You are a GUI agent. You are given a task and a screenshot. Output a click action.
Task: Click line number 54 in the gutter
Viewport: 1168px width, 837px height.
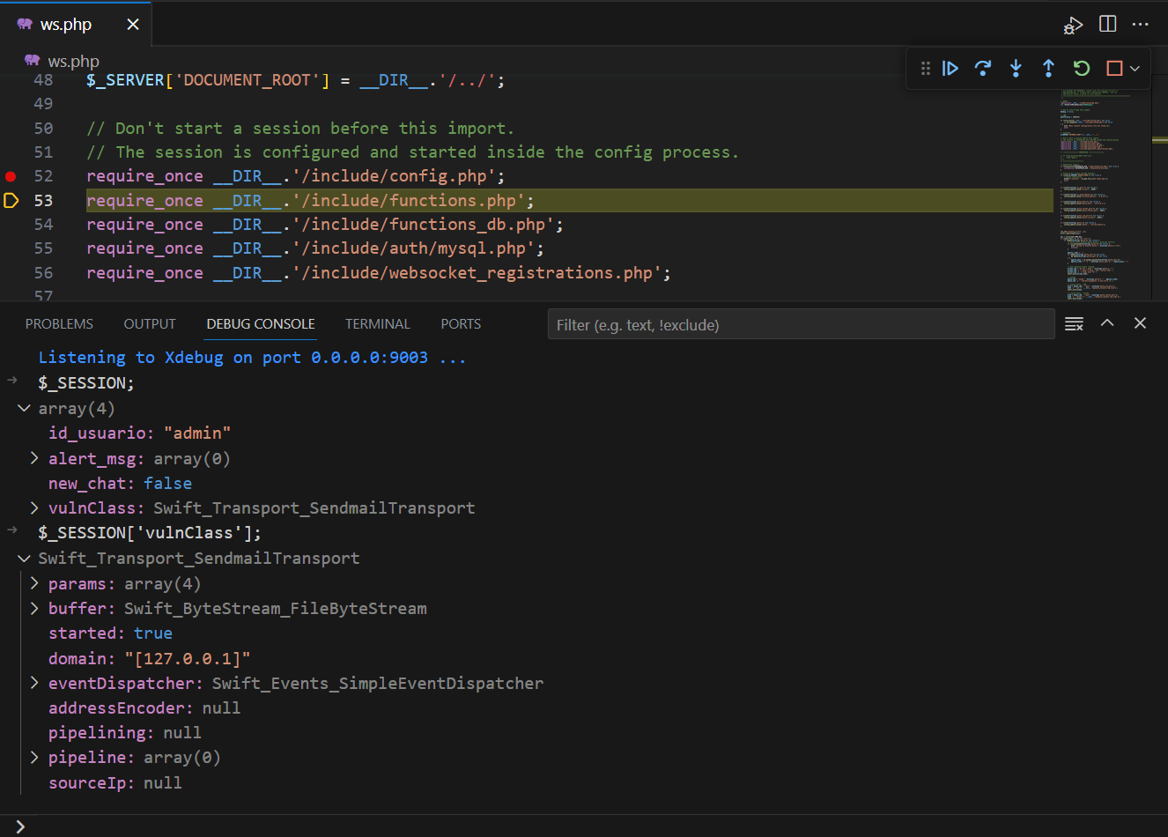(x=43, y=225)
